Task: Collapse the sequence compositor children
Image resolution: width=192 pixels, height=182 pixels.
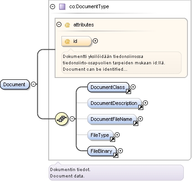Action: pos(72,119)
